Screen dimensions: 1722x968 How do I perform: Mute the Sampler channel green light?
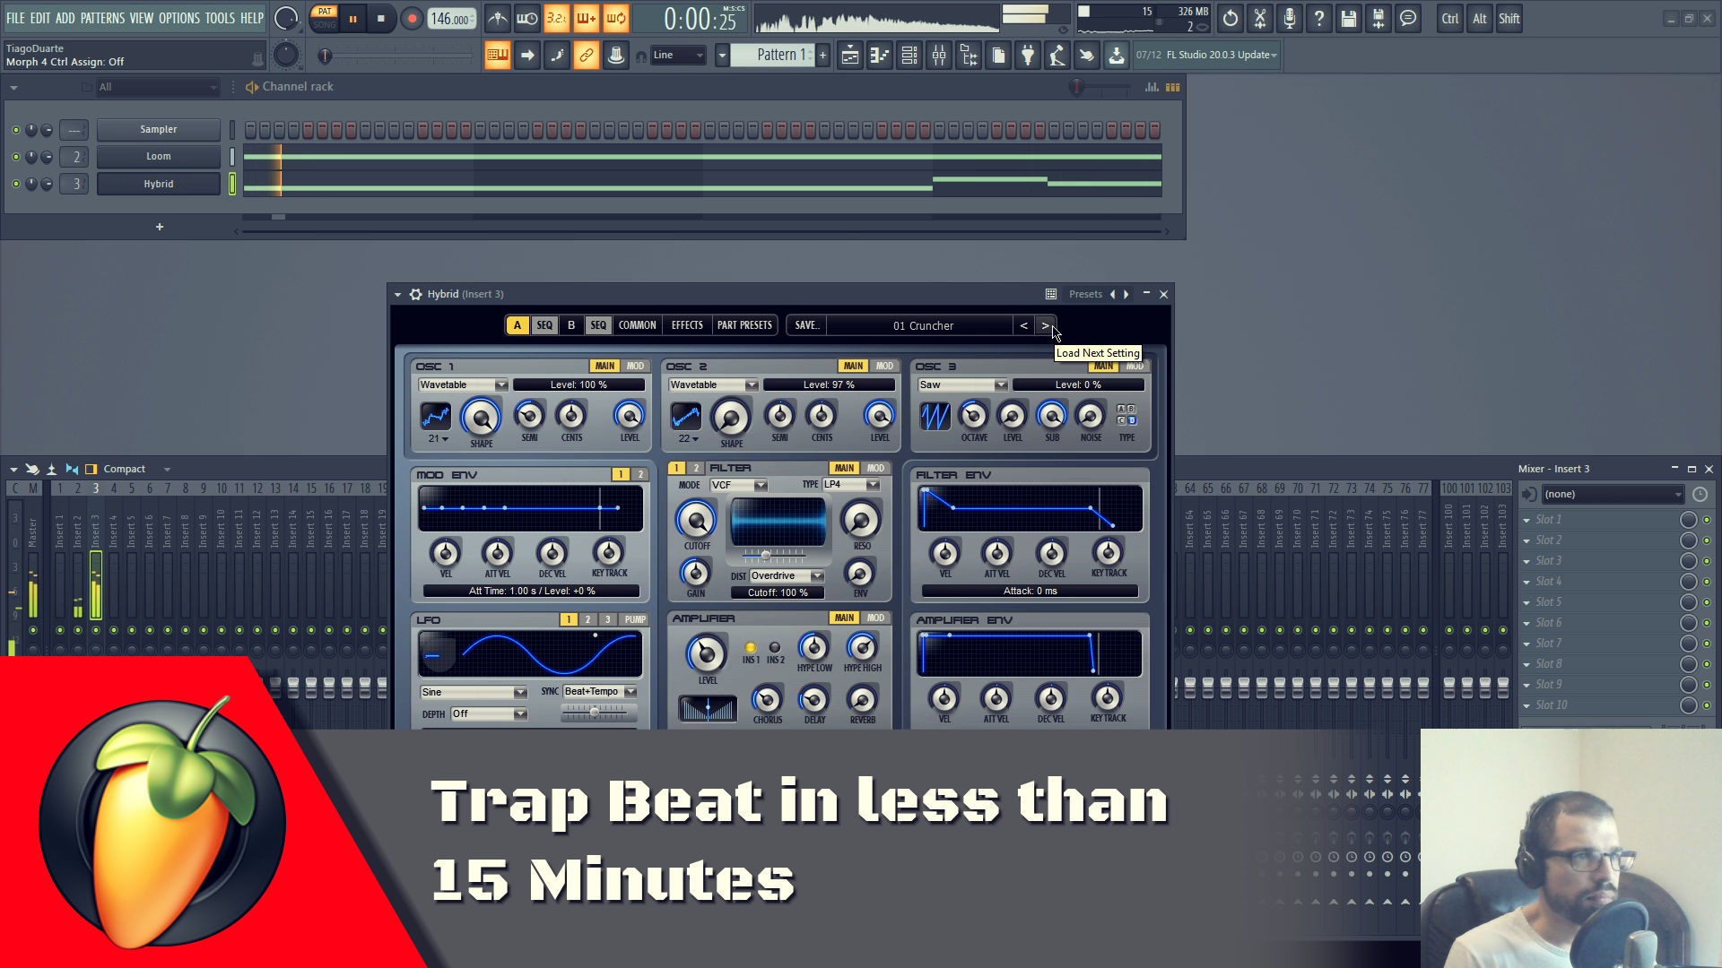15,130
